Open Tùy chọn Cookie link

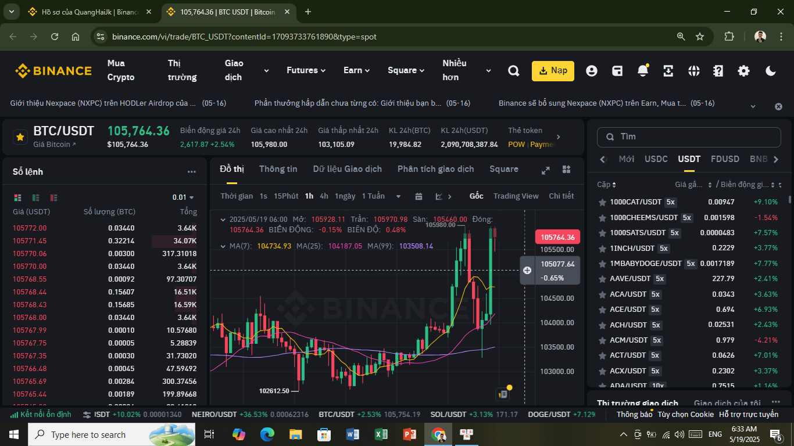[685, 415]
